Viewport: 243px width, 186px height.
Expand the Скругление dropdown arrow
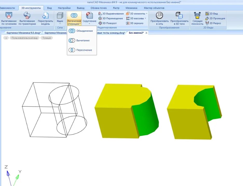(x=89, y=24)
